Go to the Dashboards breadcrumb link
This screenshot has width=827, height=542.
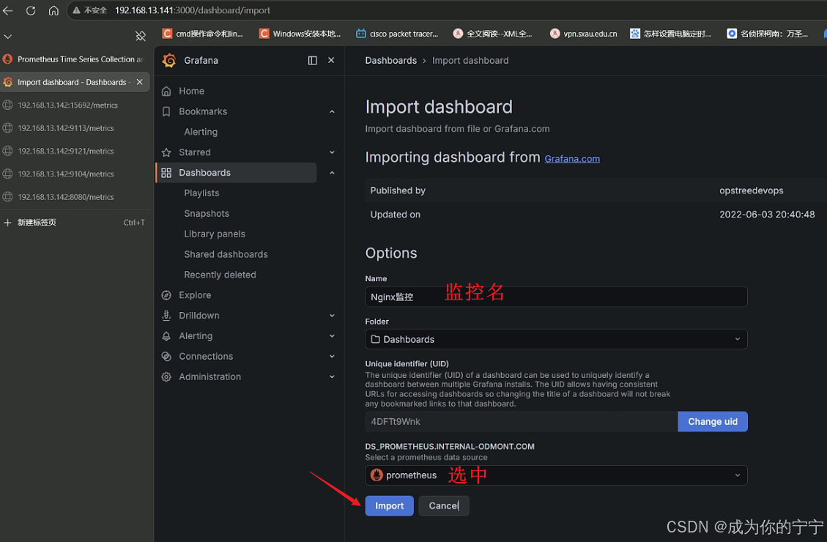pyautogui.click(x=391, y=61)
